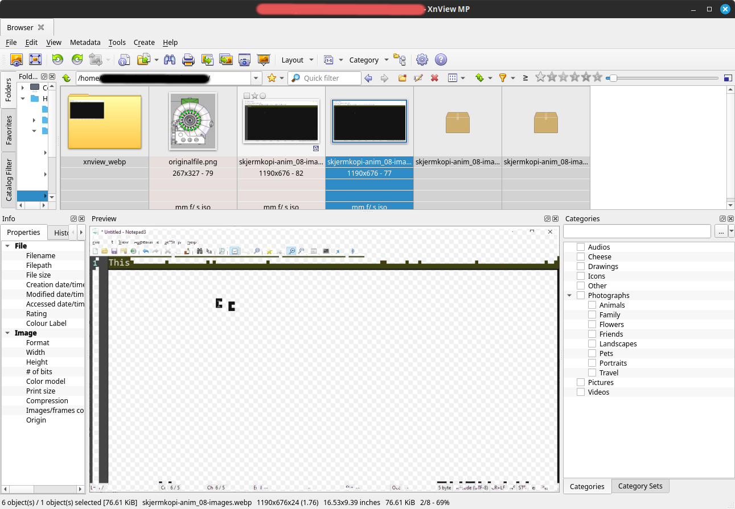Open the vertical Favorites side tab
735x509 pixels.
[9, 130]
